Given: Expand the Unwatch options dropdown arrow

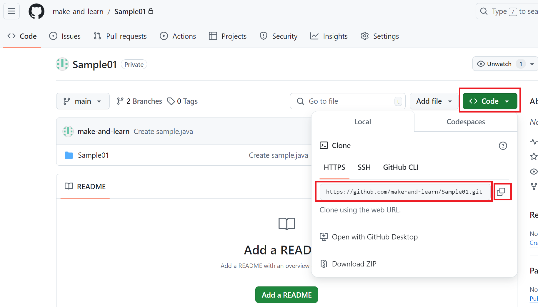Looking at the screenshot, I should point(532,64).
